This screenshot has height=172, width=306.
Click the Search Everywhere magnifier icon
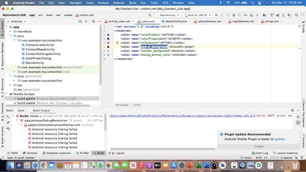click(x=297, y=15)
